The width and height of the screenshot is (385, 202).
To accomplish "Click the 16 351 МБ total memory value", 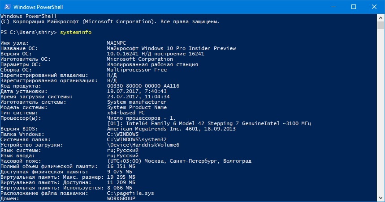I will 121,167.
